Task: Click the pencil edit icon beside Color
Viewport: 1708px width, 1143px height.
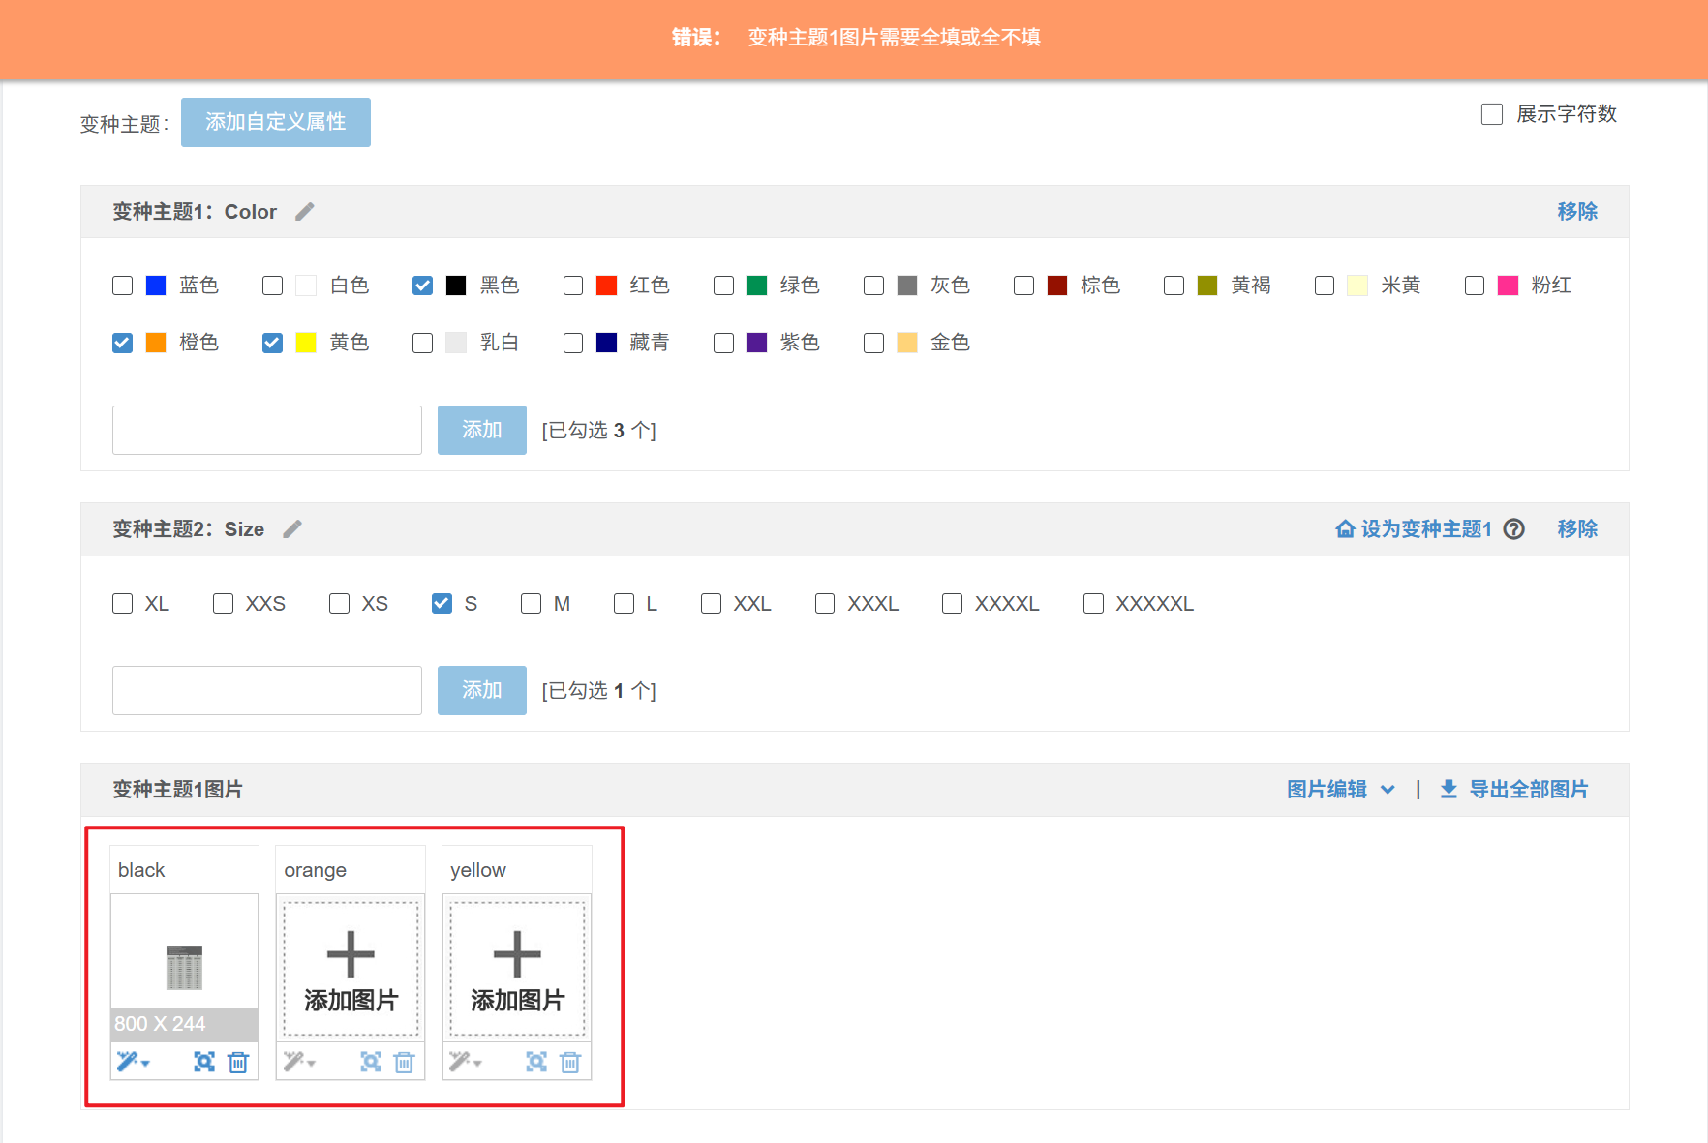Action: [x=304, y=212]
